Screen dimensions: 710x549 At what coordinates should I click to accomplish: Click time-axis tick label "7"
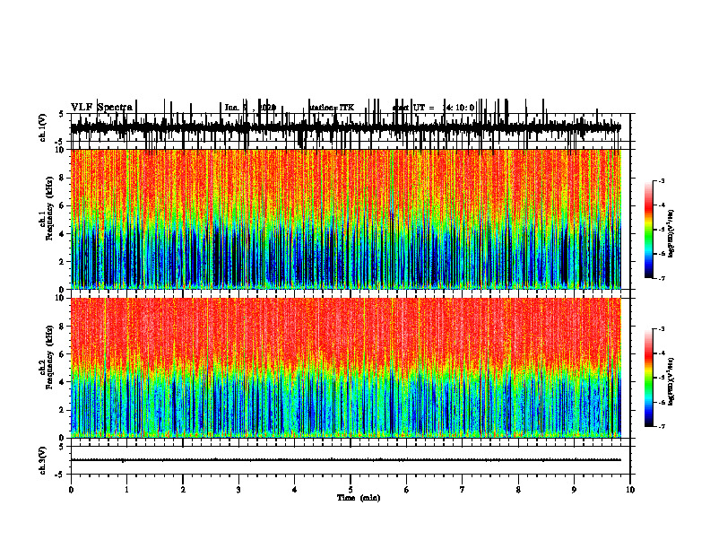[x=463, y=490]
